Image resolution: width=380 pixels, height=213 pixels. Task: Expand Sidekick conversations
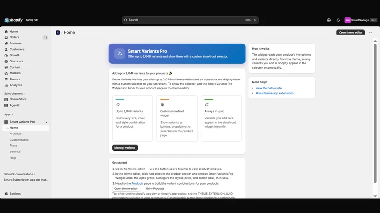click(x=19, y=174)
